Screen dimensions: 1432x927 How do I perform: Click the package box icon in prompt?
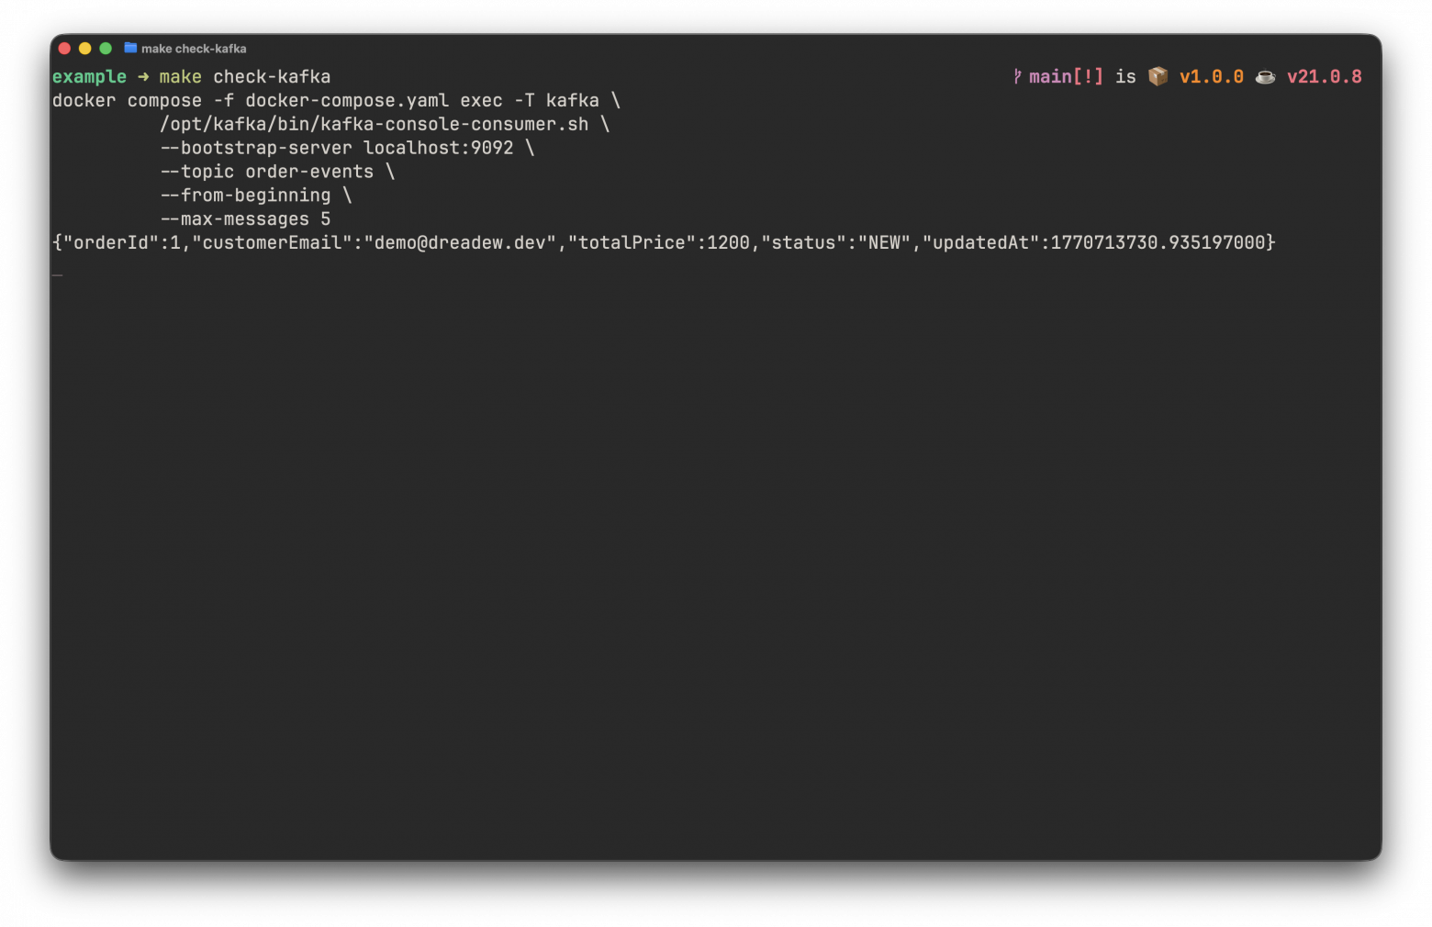click(x=1158, y=76)
